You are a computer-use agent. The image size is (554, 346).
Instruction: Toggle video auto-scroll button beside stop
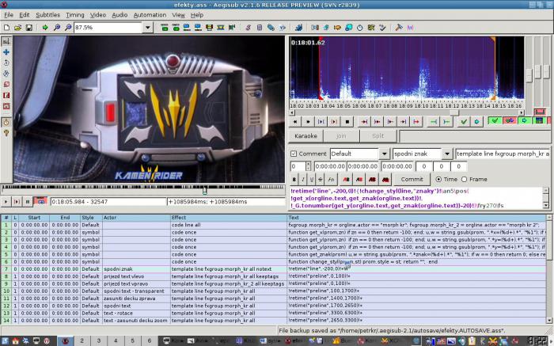(40, 201)
